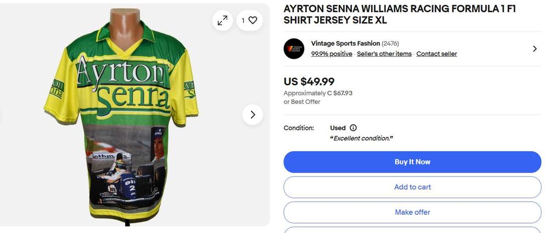Click the "or Best Offer" text
This screenshot has height=233, width=549.
[x=302, y=102]
